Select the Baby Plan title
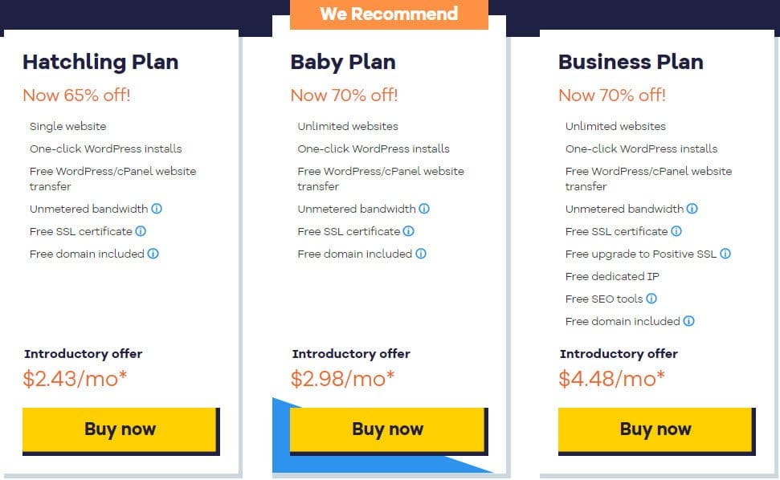The width and height of the screenshot is (780, 480). click(342, 62)
